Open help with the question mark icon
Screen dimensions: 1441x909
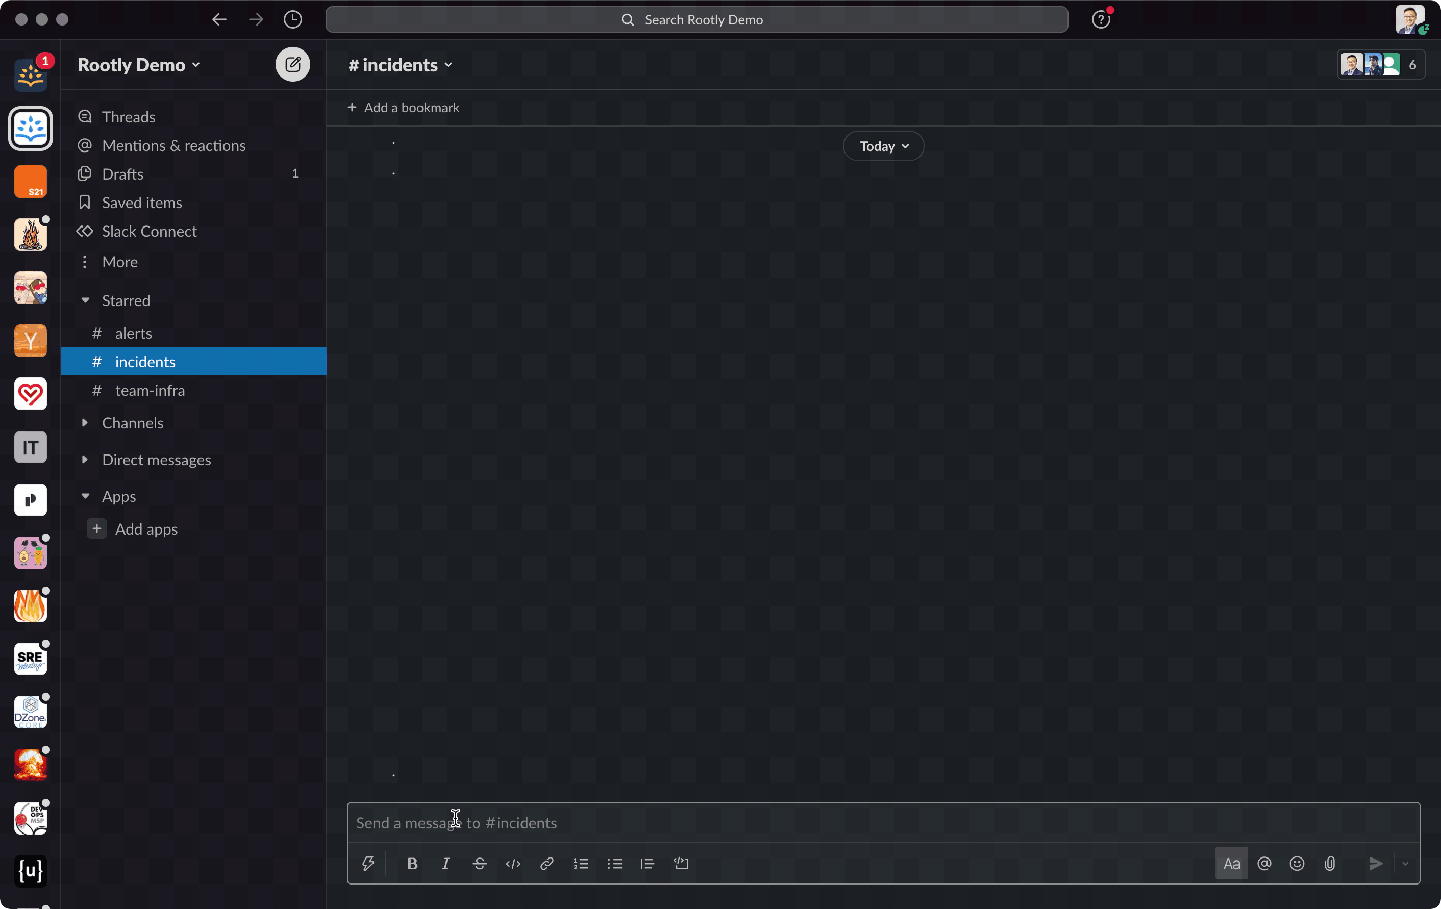pyautogui.click(x=1101, y=19)
